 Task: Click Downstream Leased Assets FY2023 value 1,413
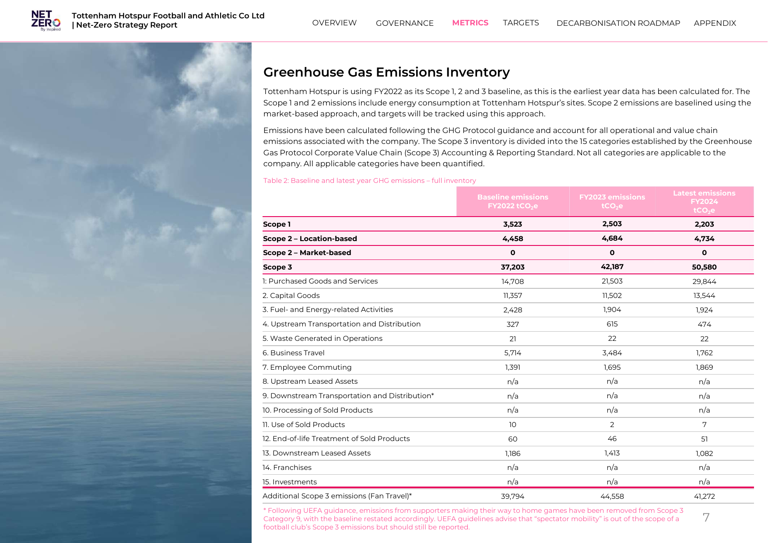click(x=612, y=453)
